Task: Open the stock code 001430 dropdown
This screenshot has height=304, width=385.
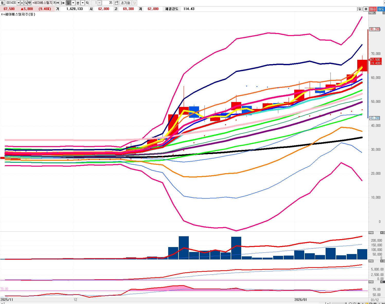Action: pyautogui.click(x=19, y=3)
